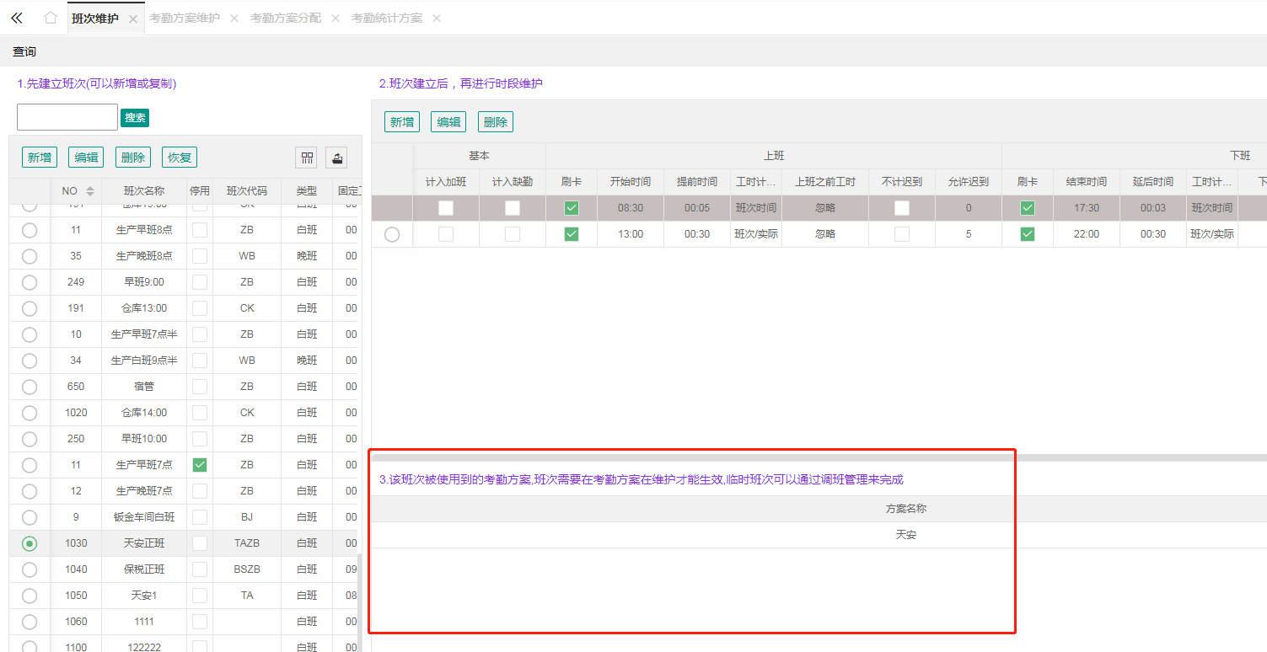This screenshot has height=652, width=1267.
Task: Go to the home page icon
Action: (x=51, y=18)
